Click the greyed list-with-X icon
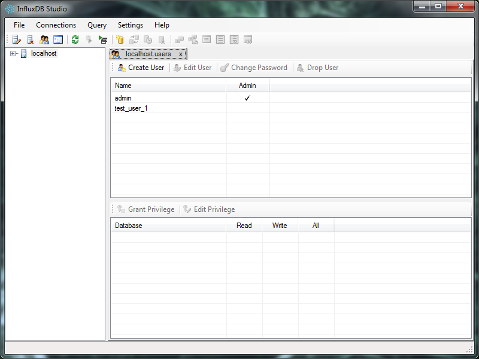 coord(234,39)
